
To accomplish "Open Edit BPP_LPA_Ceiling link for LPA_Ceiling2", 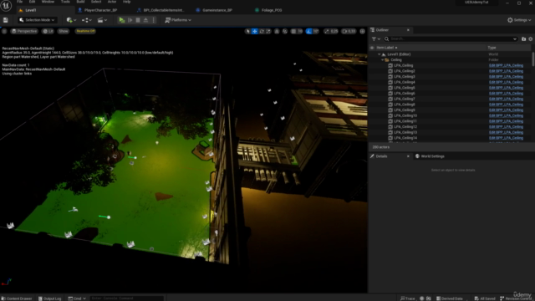I will click(506, 71).
